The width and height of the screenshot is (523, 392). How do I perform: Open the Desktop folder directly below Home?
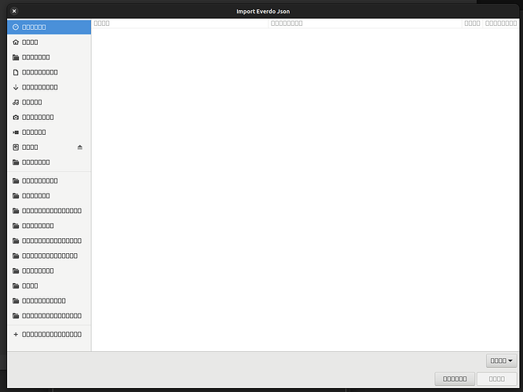click(35, 57)
